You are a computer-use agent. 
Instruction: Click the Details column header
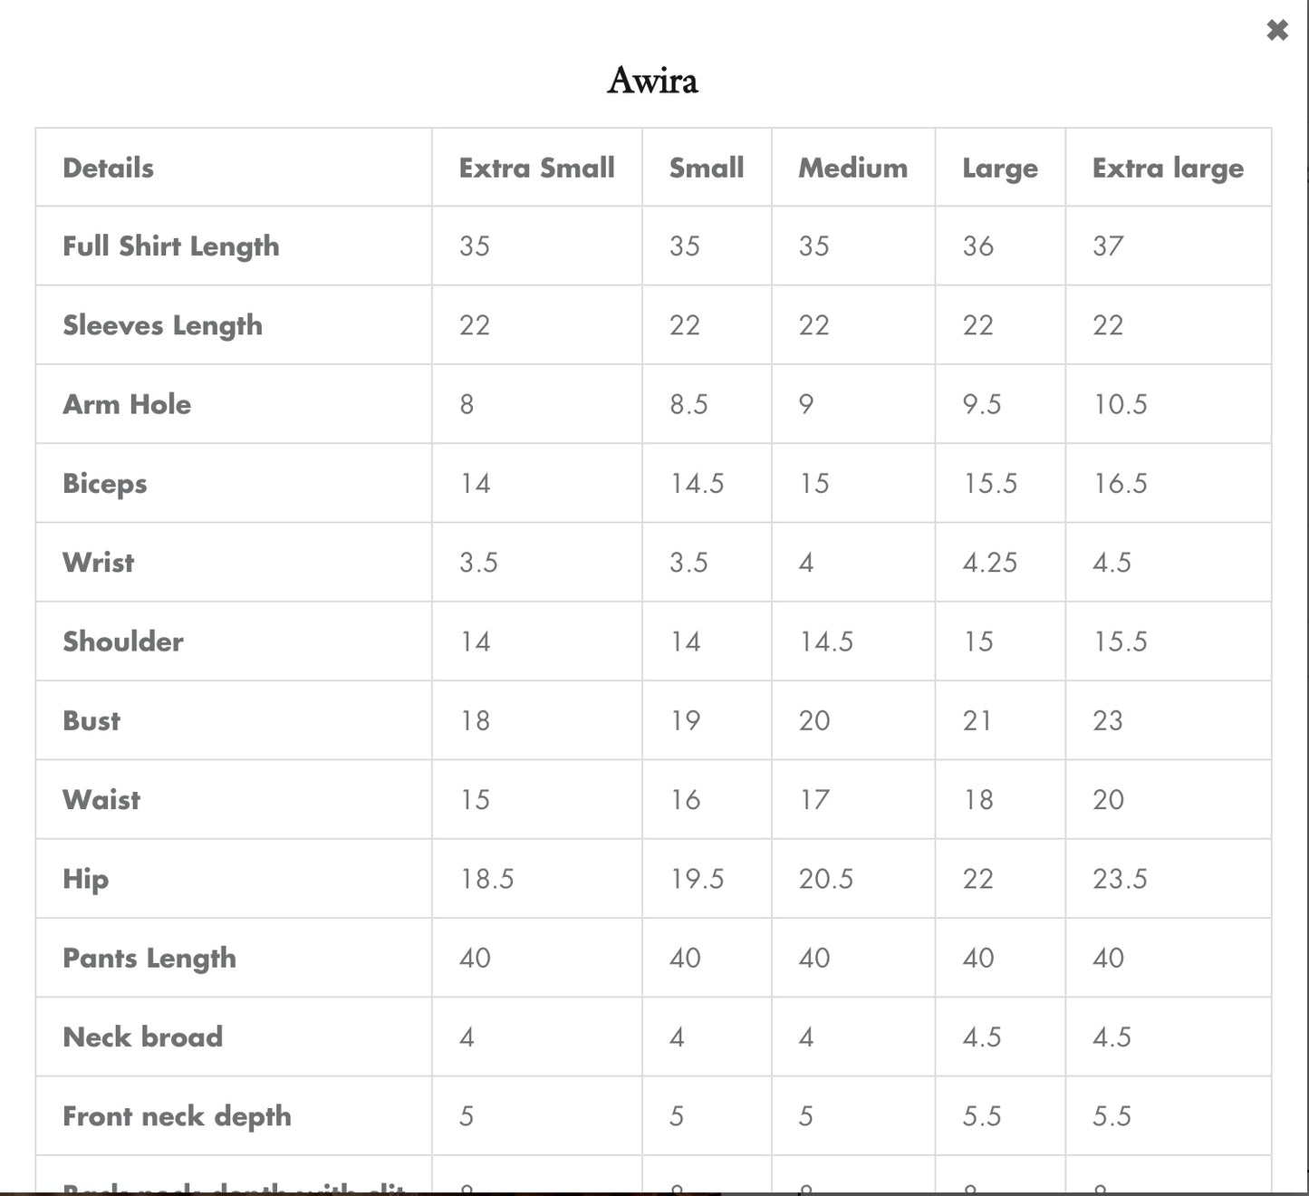[108, 168]
